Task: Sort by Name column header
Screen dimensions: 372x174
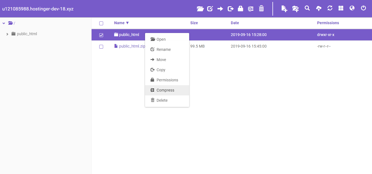Action: click(x=121, y=23)
